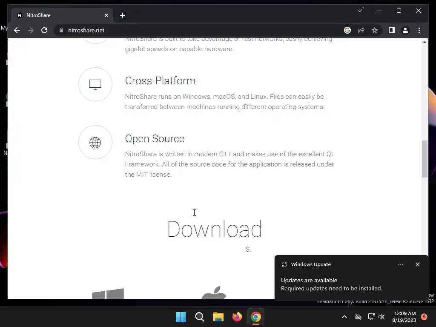Minimize the Chrome window
Image resolution: width=436 pixels, height=327 pixels.
(379, 11)
